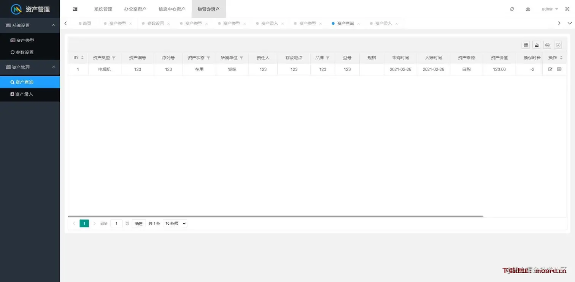
Task: Click the -2 warranty cell
Action: [x=532, y=69]
